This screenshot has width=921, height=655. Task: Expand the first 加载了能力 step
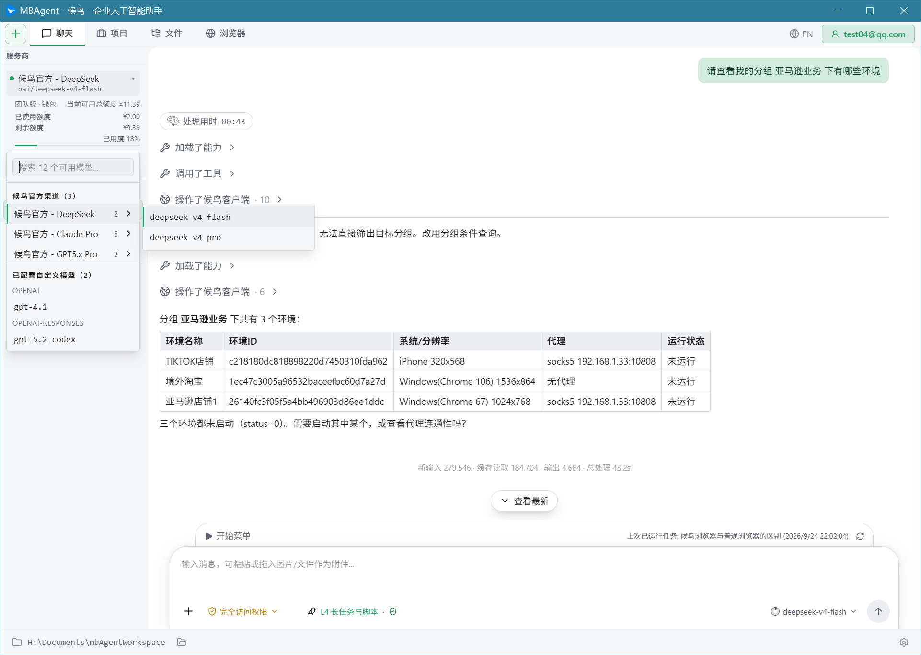point(197,148)
